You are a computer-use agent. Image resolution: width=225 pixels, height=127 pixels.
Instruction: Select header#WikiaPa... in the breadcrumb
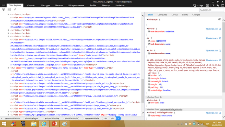coord(92,119)
